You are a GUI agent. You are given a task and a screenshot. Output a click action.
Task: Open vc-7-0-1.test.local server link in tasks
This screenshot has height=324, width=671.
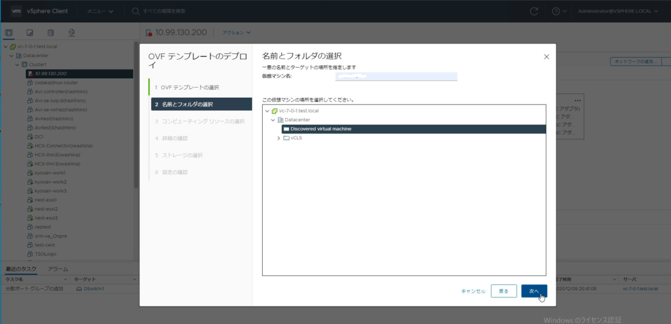[640, 289]
